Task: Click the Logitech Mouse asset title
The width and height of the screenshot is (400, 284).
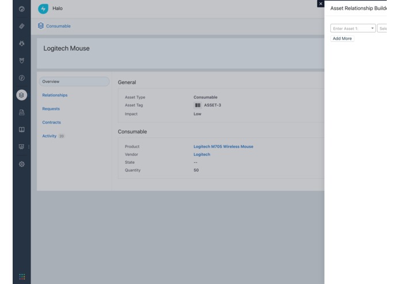Action: click(66, 48)
